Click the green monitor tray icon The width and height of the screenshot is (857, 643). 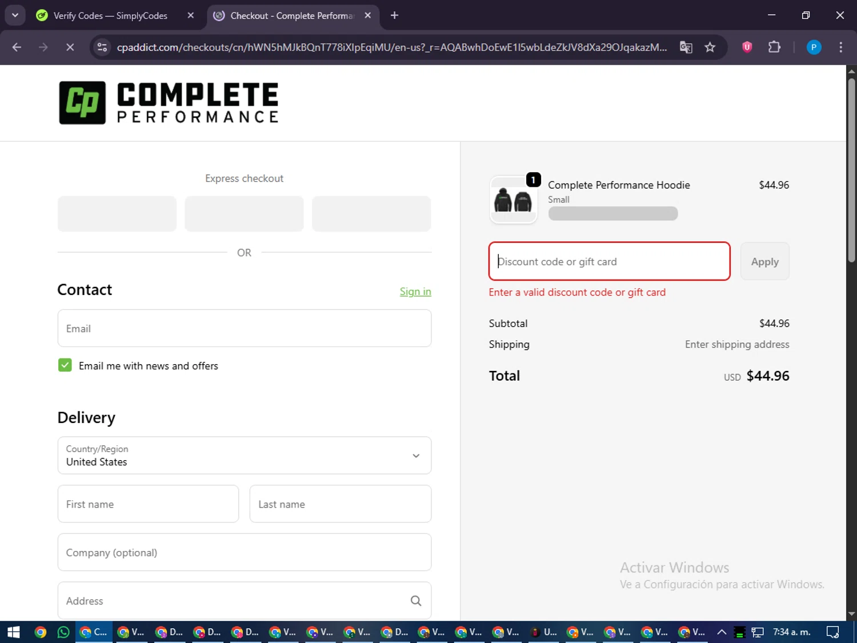tap(739, 632)
